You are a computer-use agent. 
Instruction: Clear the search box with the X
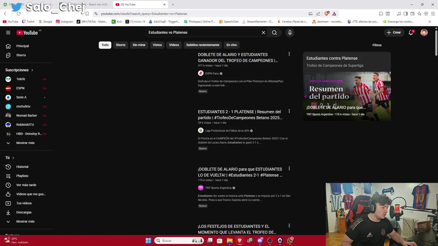tap(263, 32)
